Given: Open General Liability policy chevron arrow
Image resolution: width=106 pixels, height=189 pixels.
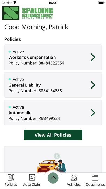Looking at the screenshot, I should [x=93, y=85].
